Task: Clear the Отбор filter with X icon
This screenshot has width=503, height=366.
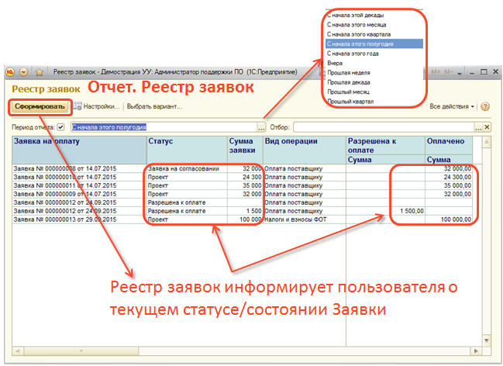Action: tap(487, 126)
